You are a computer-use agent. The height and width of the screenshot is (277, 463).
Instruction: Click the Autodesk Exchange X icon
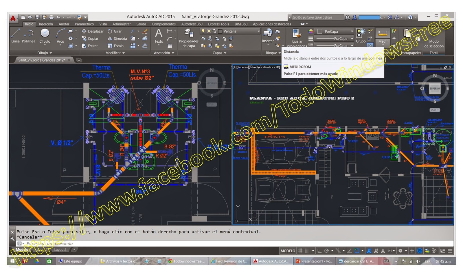[x=390, y=17]
